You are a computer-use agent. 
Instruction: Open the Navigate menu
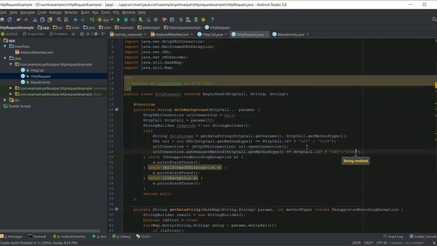27,12
